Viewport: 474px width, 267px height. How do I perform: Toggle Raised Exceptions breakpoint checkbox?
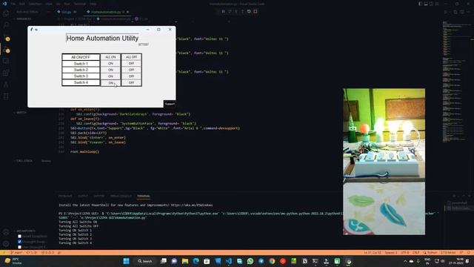pos(20,236)
